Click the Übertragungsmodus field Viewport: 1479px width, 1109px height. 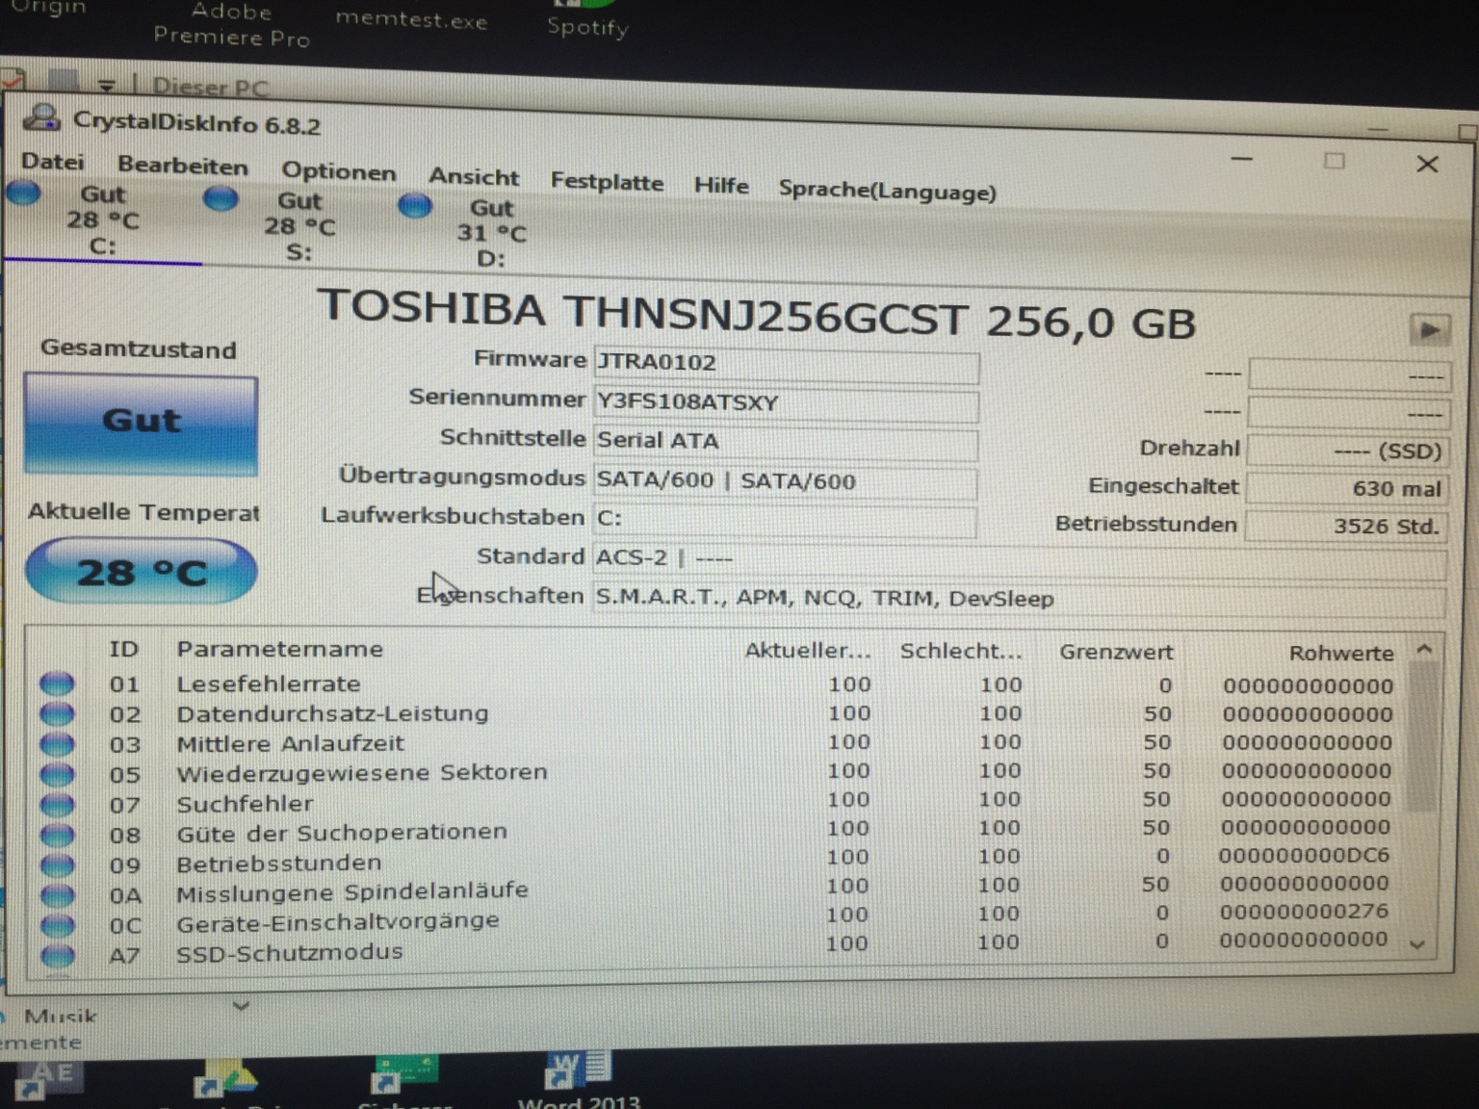(785, 480)
